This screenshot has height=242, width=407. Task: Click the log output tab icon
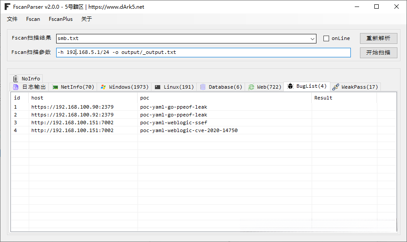coord(16,87)
